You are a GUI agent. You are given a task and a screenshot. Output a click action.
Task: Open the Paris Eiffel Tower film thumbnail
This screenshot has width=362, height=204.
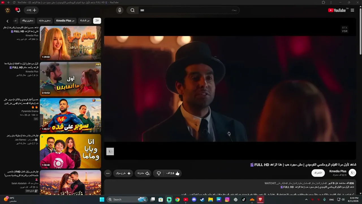coord(70,182)
